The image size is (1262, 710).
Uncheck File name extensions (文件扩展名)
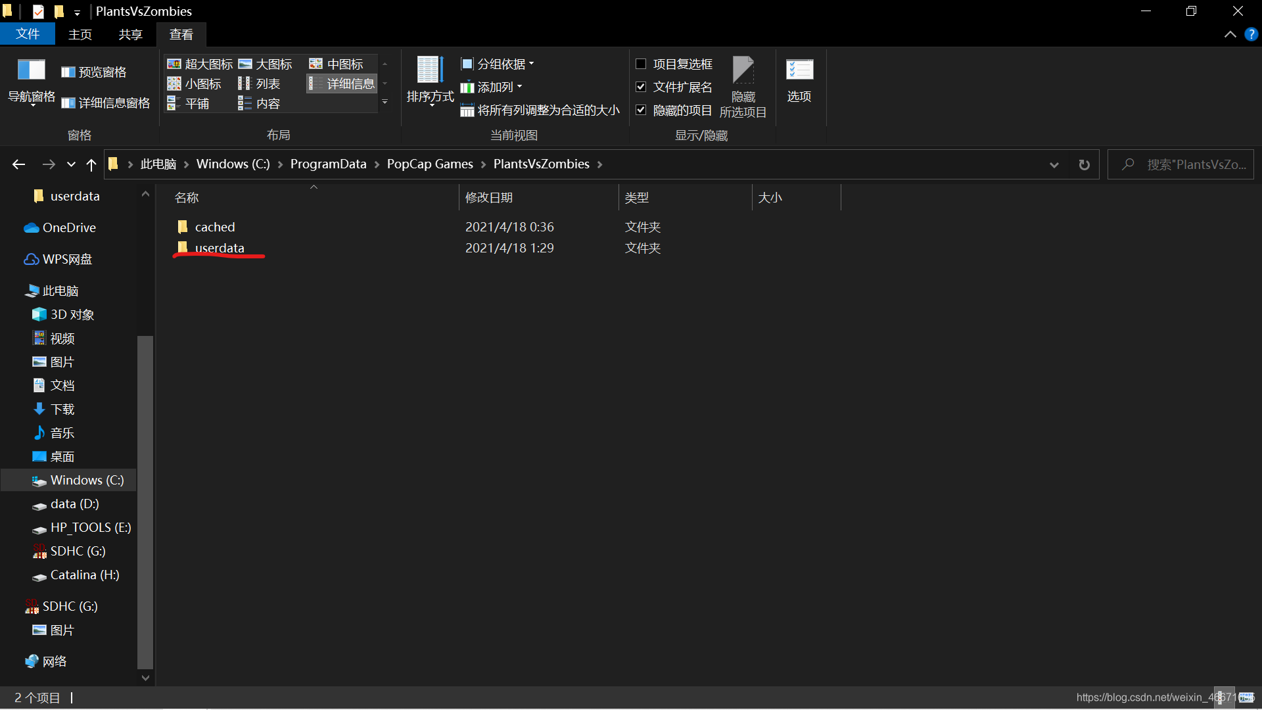pyautogui.click(x=674, y=87)
